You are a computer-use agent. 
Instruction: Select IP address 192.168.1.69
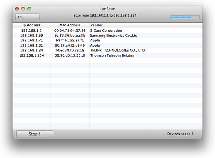(31, 36)
